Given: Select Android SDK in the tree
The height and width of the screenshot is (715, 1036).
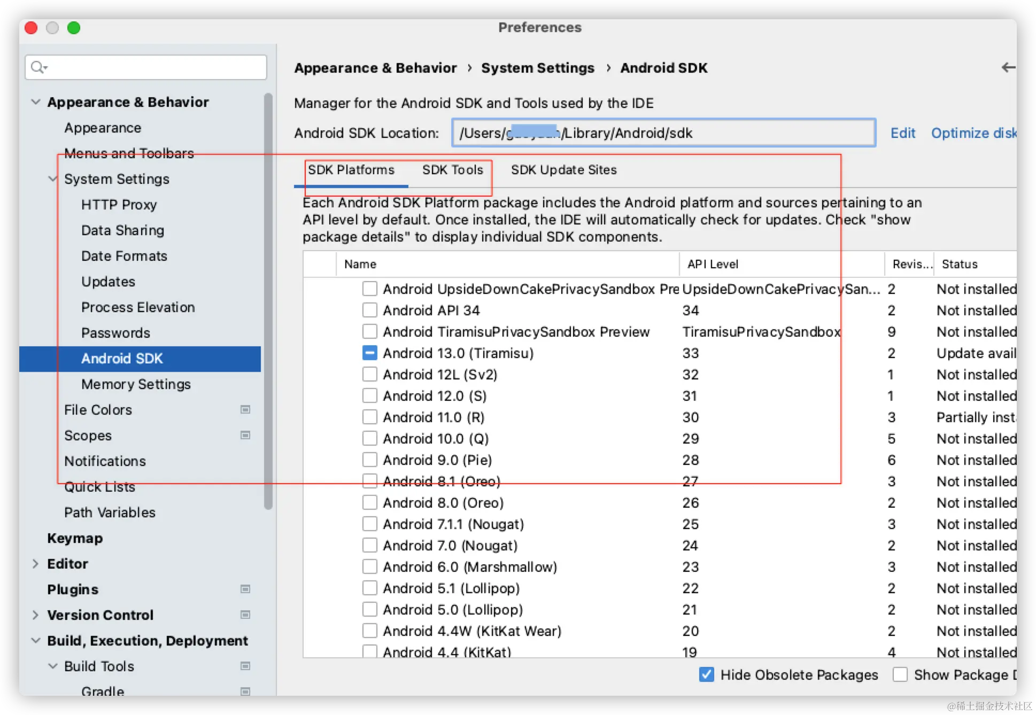Looking at the screenshot, I should point(140,359).
